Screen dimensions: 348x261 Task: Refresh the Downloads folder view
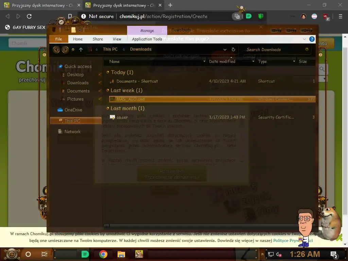(x=233, y=50)
